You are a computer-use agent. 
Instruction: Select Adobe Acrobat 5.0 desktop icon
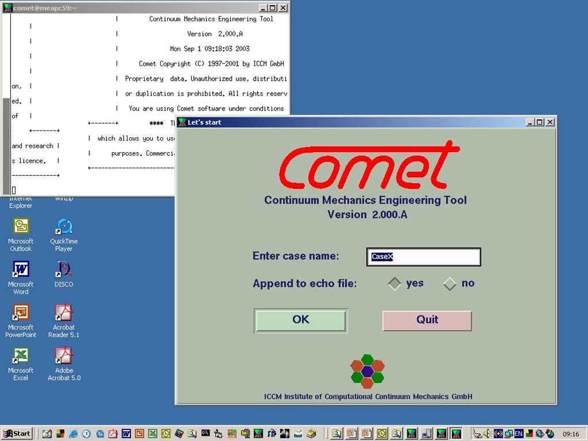click(64, 364)
